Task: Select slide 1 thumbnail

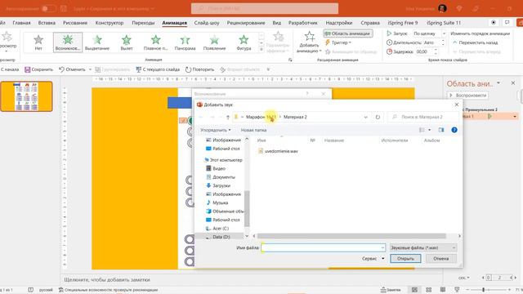Action: [26, 96]
